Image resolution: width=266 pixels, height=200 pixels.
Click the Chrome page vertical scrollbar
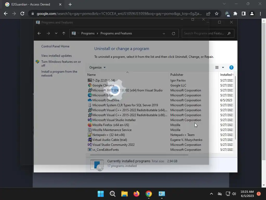[263, 92]
